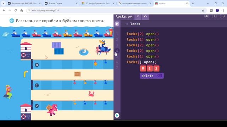Close the Uchi.ru browser tab
Screen dimensions: 227x127
187,3
